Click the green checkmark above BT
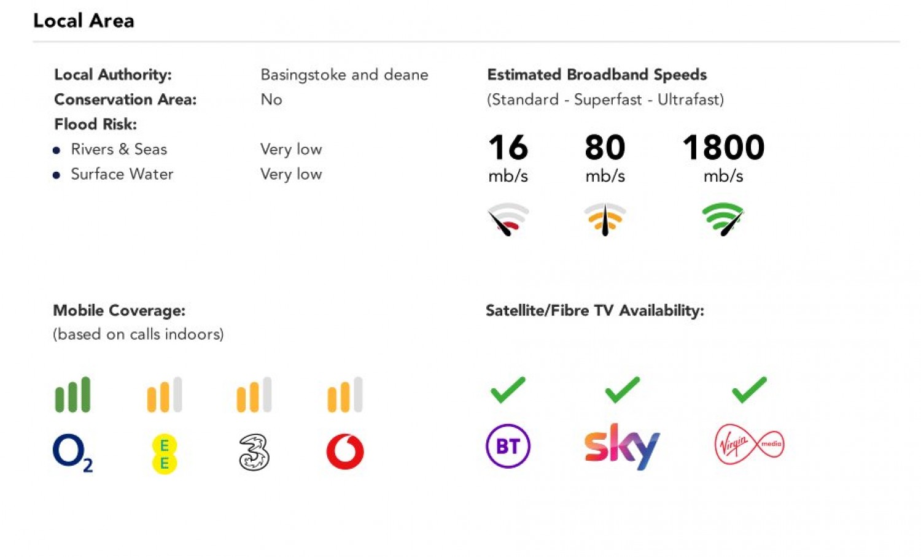This screenshot has width=921, height=557. coord(508,390)
